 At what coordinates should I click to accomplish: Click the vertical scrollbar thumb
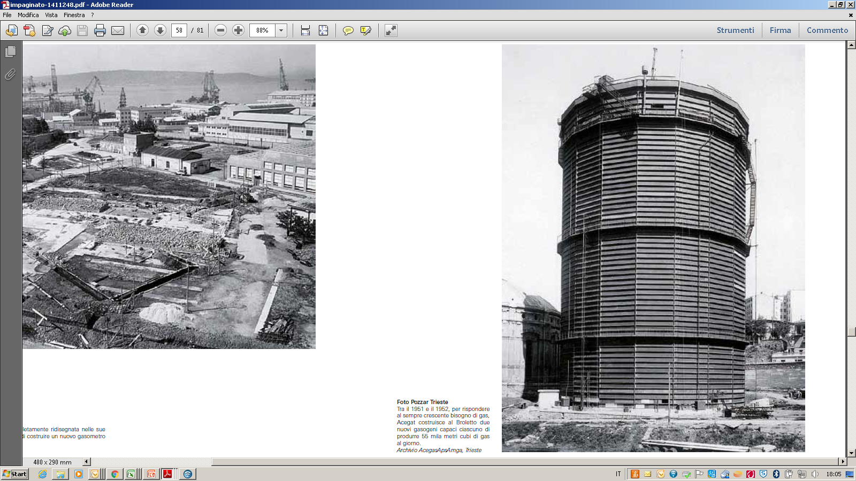point(852,331)
